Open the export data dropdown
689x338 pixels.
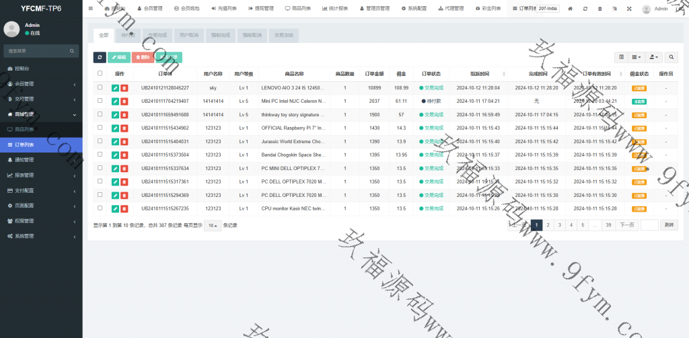click(654, 58)
